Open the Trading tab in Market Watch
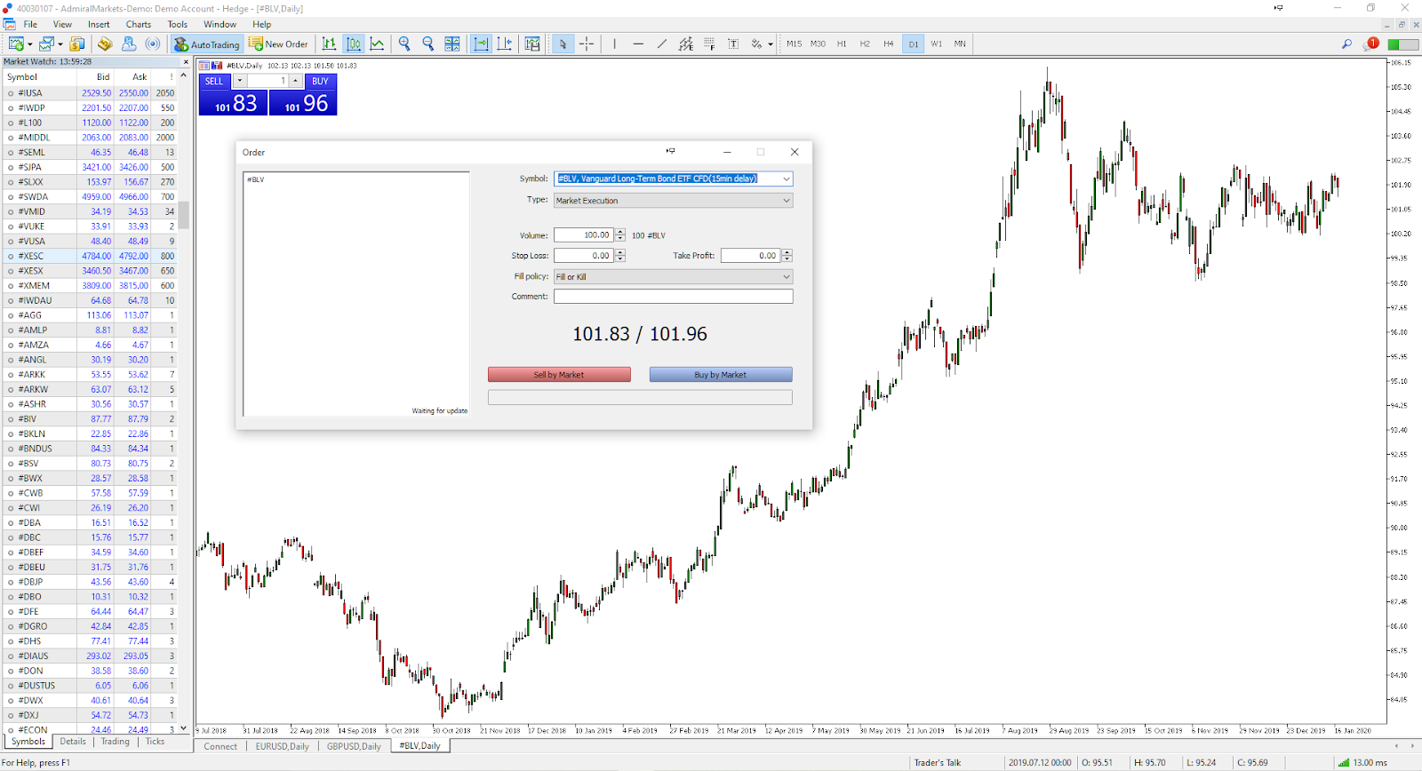Image resolution: width=1422 pixels, height=771 pixels. [x=115, y=742]
